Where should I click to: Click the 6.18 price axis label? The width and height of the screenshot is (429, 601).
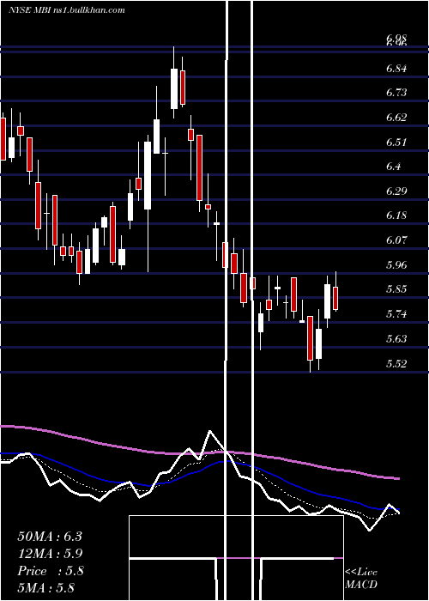click(x=396, y=215)
